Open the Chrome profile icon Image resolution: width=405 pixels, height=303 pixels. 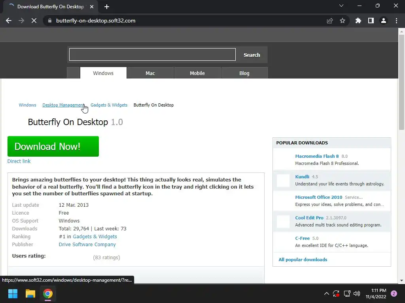click(x=384, y=21)
